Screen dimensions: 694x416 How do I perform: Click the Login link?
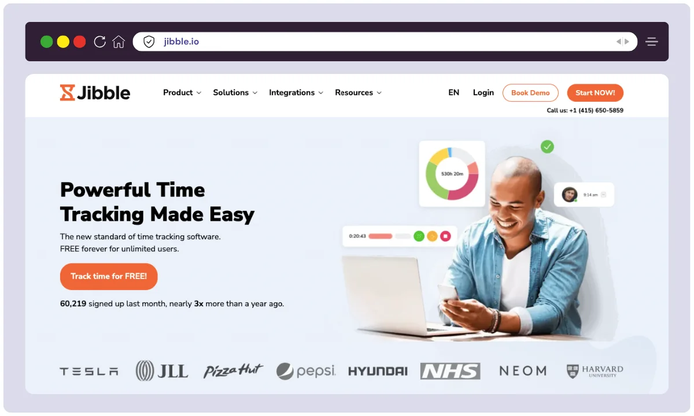click(483, 92)
